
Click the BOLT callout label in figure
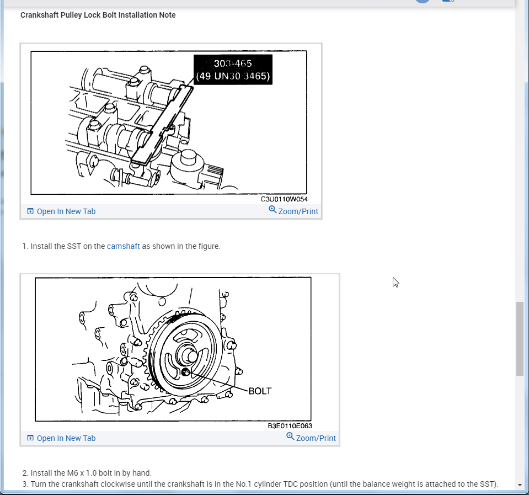(260, 391)
